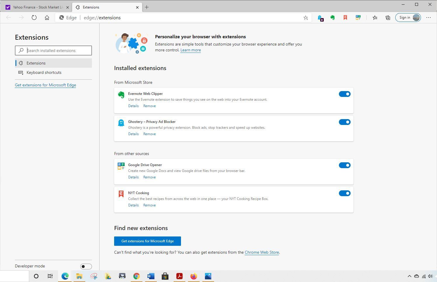Reload the page with Refresh icon
Image resolution: width=437 pixels, height=282 pixels.
pyautogui.click(x=34, y=18)
